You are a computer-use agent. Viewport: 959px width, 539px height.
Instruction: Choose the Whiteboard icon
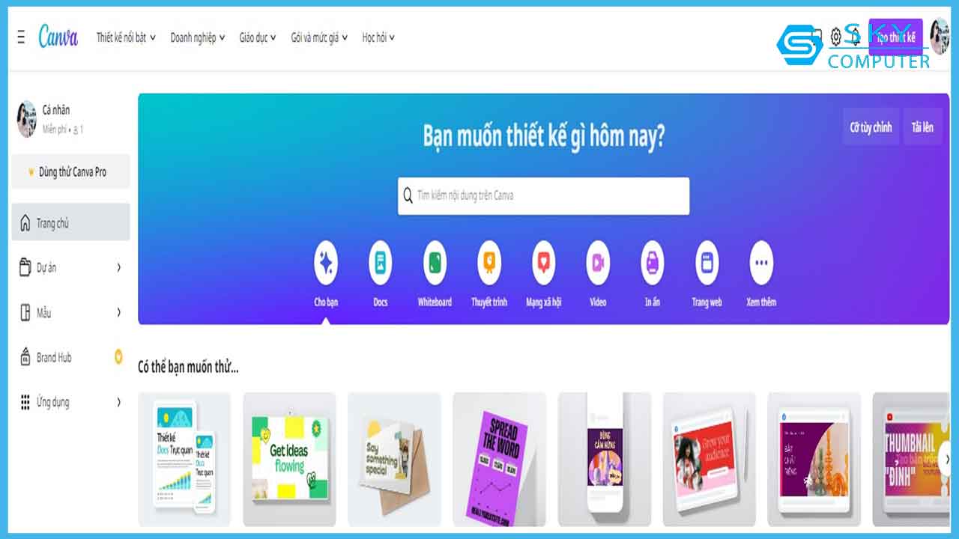click(435, 263)
